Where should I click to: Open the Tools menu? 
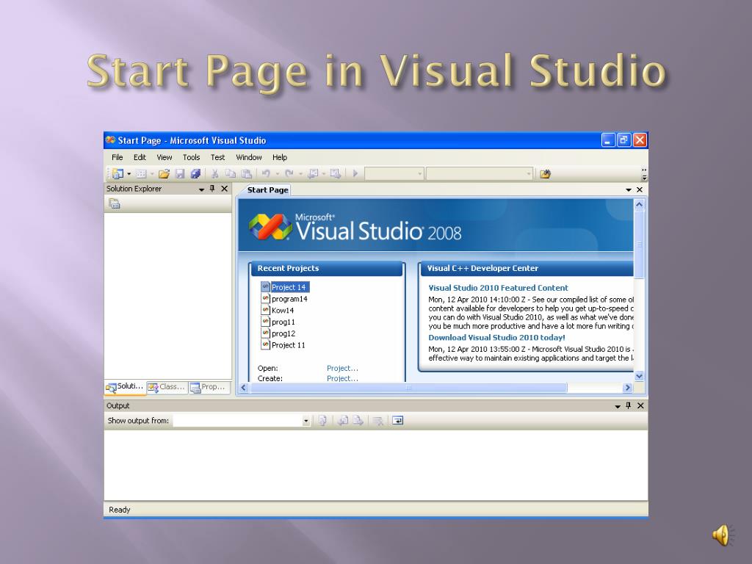click(x=191, y=157)
